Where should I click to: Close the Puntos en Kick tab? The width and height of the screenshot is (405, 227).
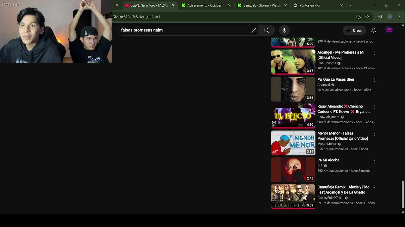click(341, 5)
